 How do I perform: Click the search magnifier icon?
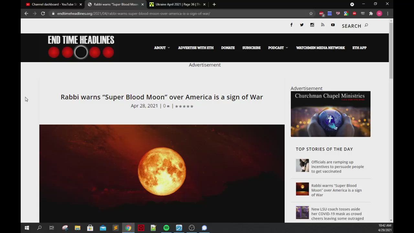point(366,25)
